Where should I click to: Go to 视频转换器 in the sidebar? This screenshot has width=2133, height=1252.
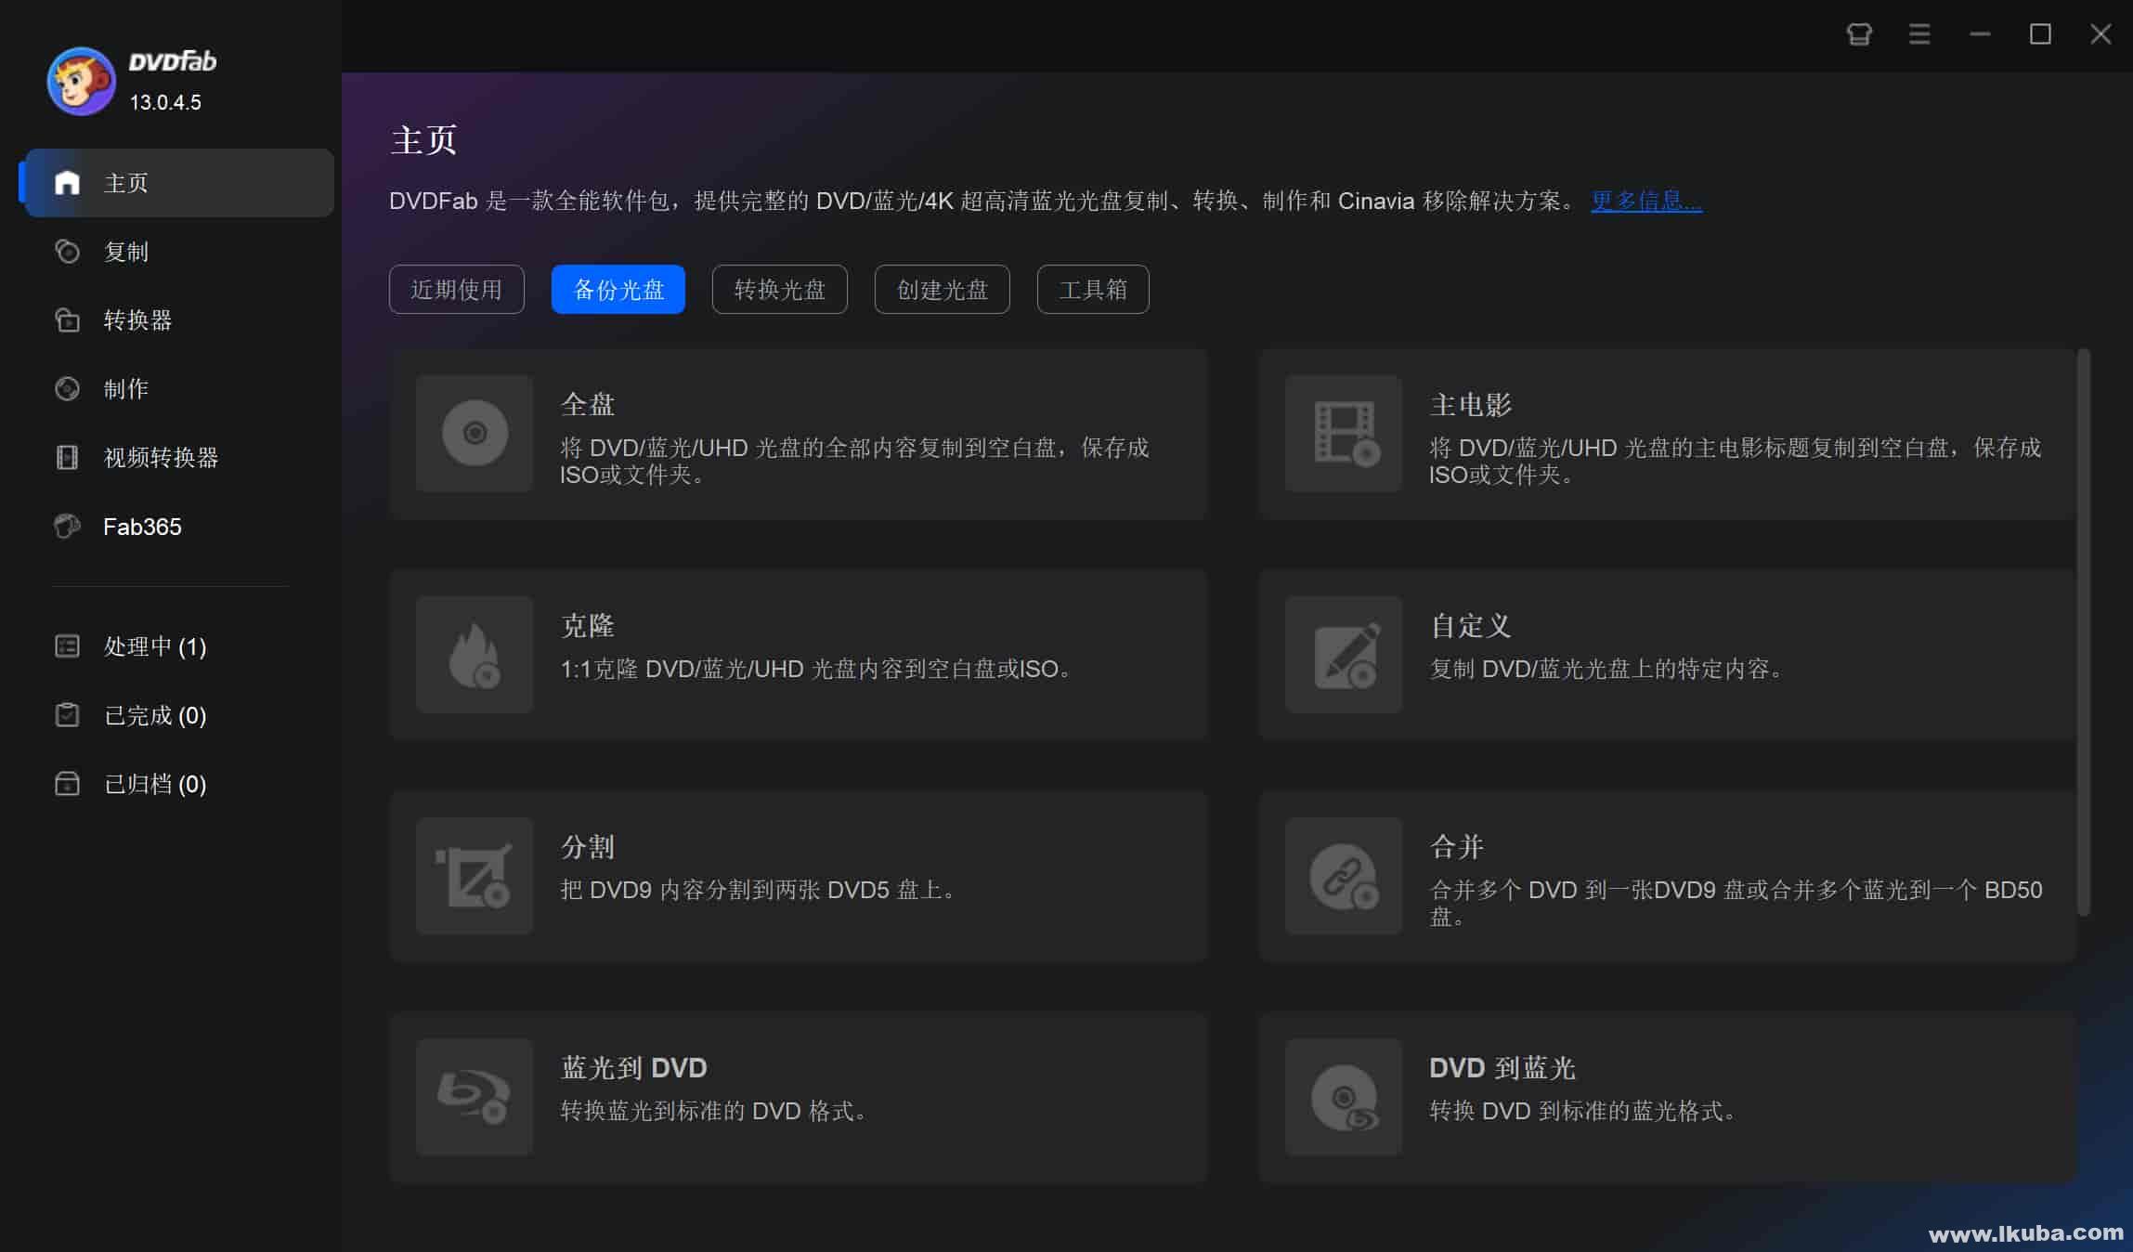tap(161, 457)
